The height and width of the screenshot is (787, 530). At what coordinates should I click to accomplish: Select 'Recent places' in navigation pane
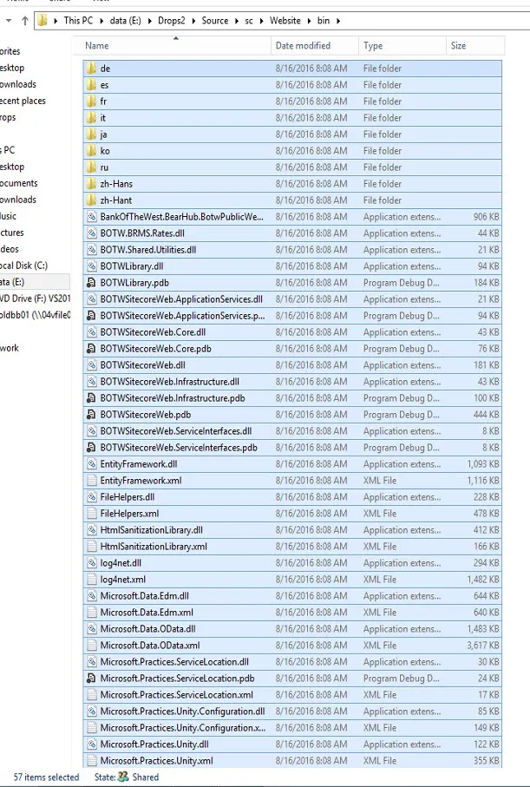(23, 101)
